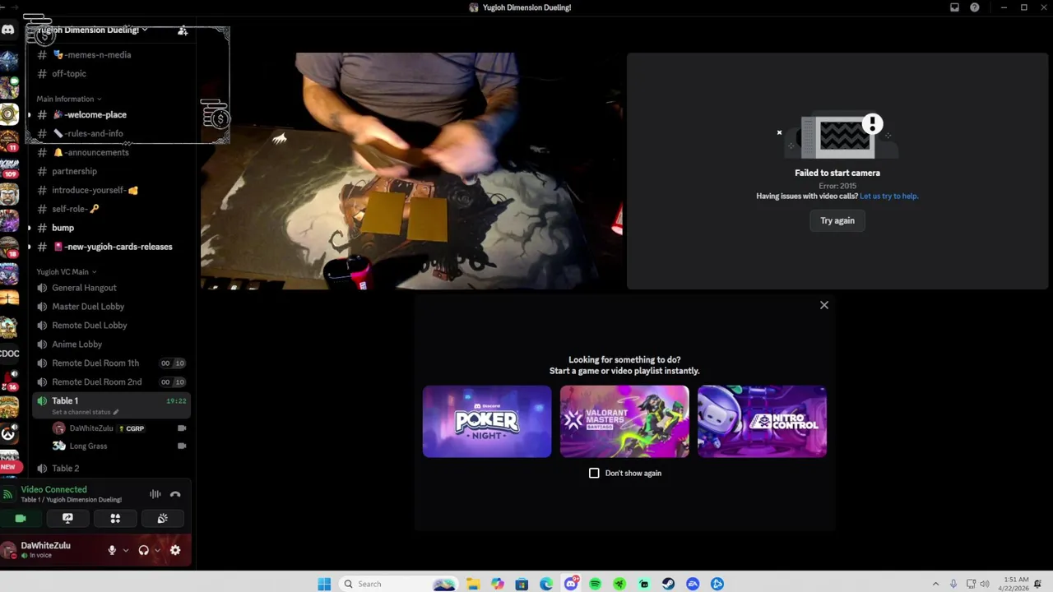Open the DaWhiteZulu user panel avatar

pyautogui.click(x=9, y=550)
